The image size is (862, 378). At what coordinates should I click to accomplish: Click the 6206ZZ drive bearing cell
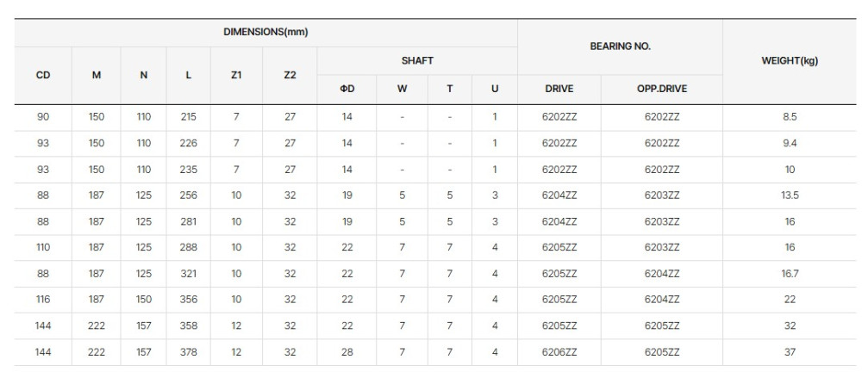click(x=559, y=352)
